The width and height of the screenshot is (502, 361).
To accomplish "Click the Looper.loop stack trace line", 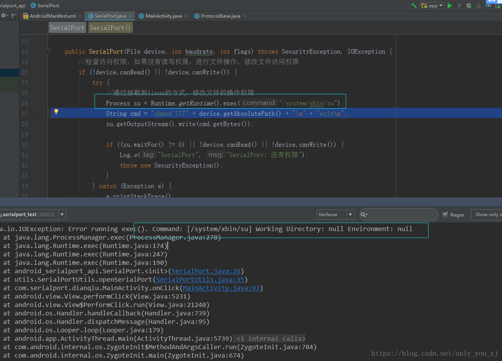I will coord(83,330).
